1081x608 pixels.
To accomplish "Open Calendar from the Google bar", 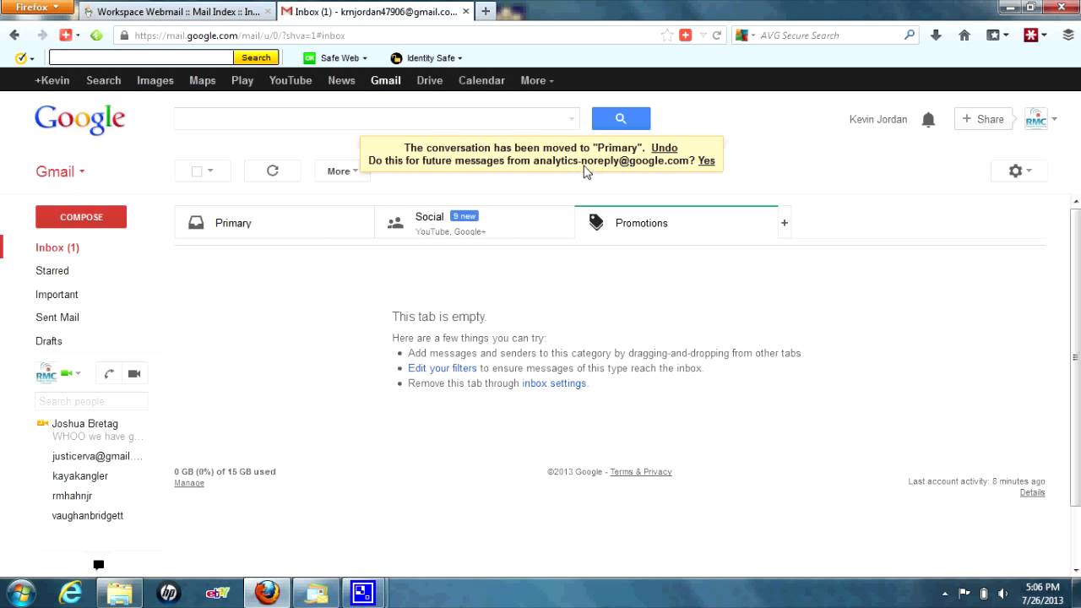I will [481, 80].
